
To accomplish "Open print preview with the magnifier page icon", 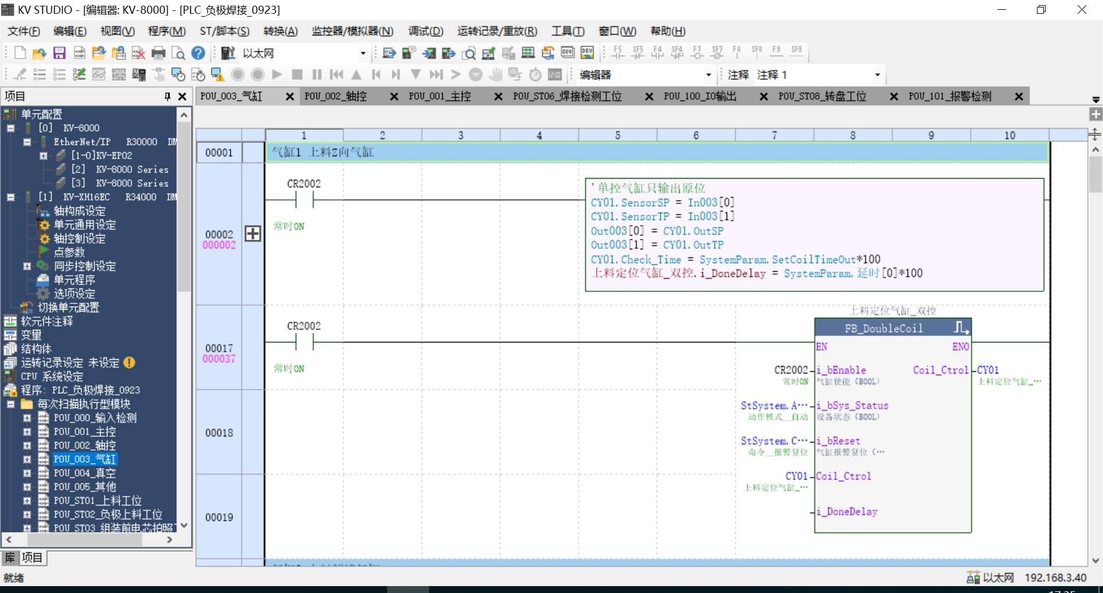I will click(179, 53).
